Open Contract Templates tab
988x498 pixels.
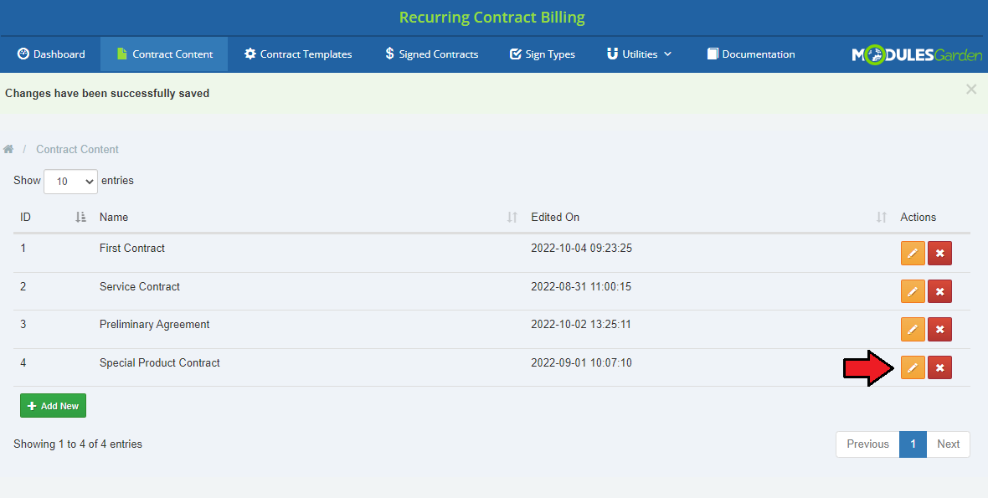coord(298,54)
